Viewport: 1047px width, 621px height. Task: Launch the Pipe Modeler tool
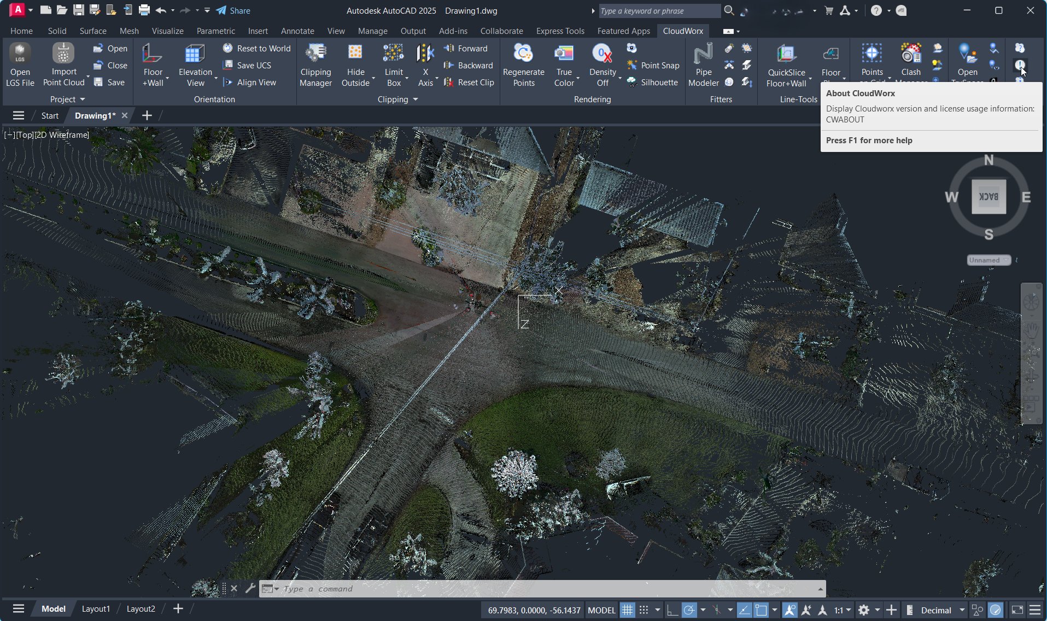click(x=703, y=64)
